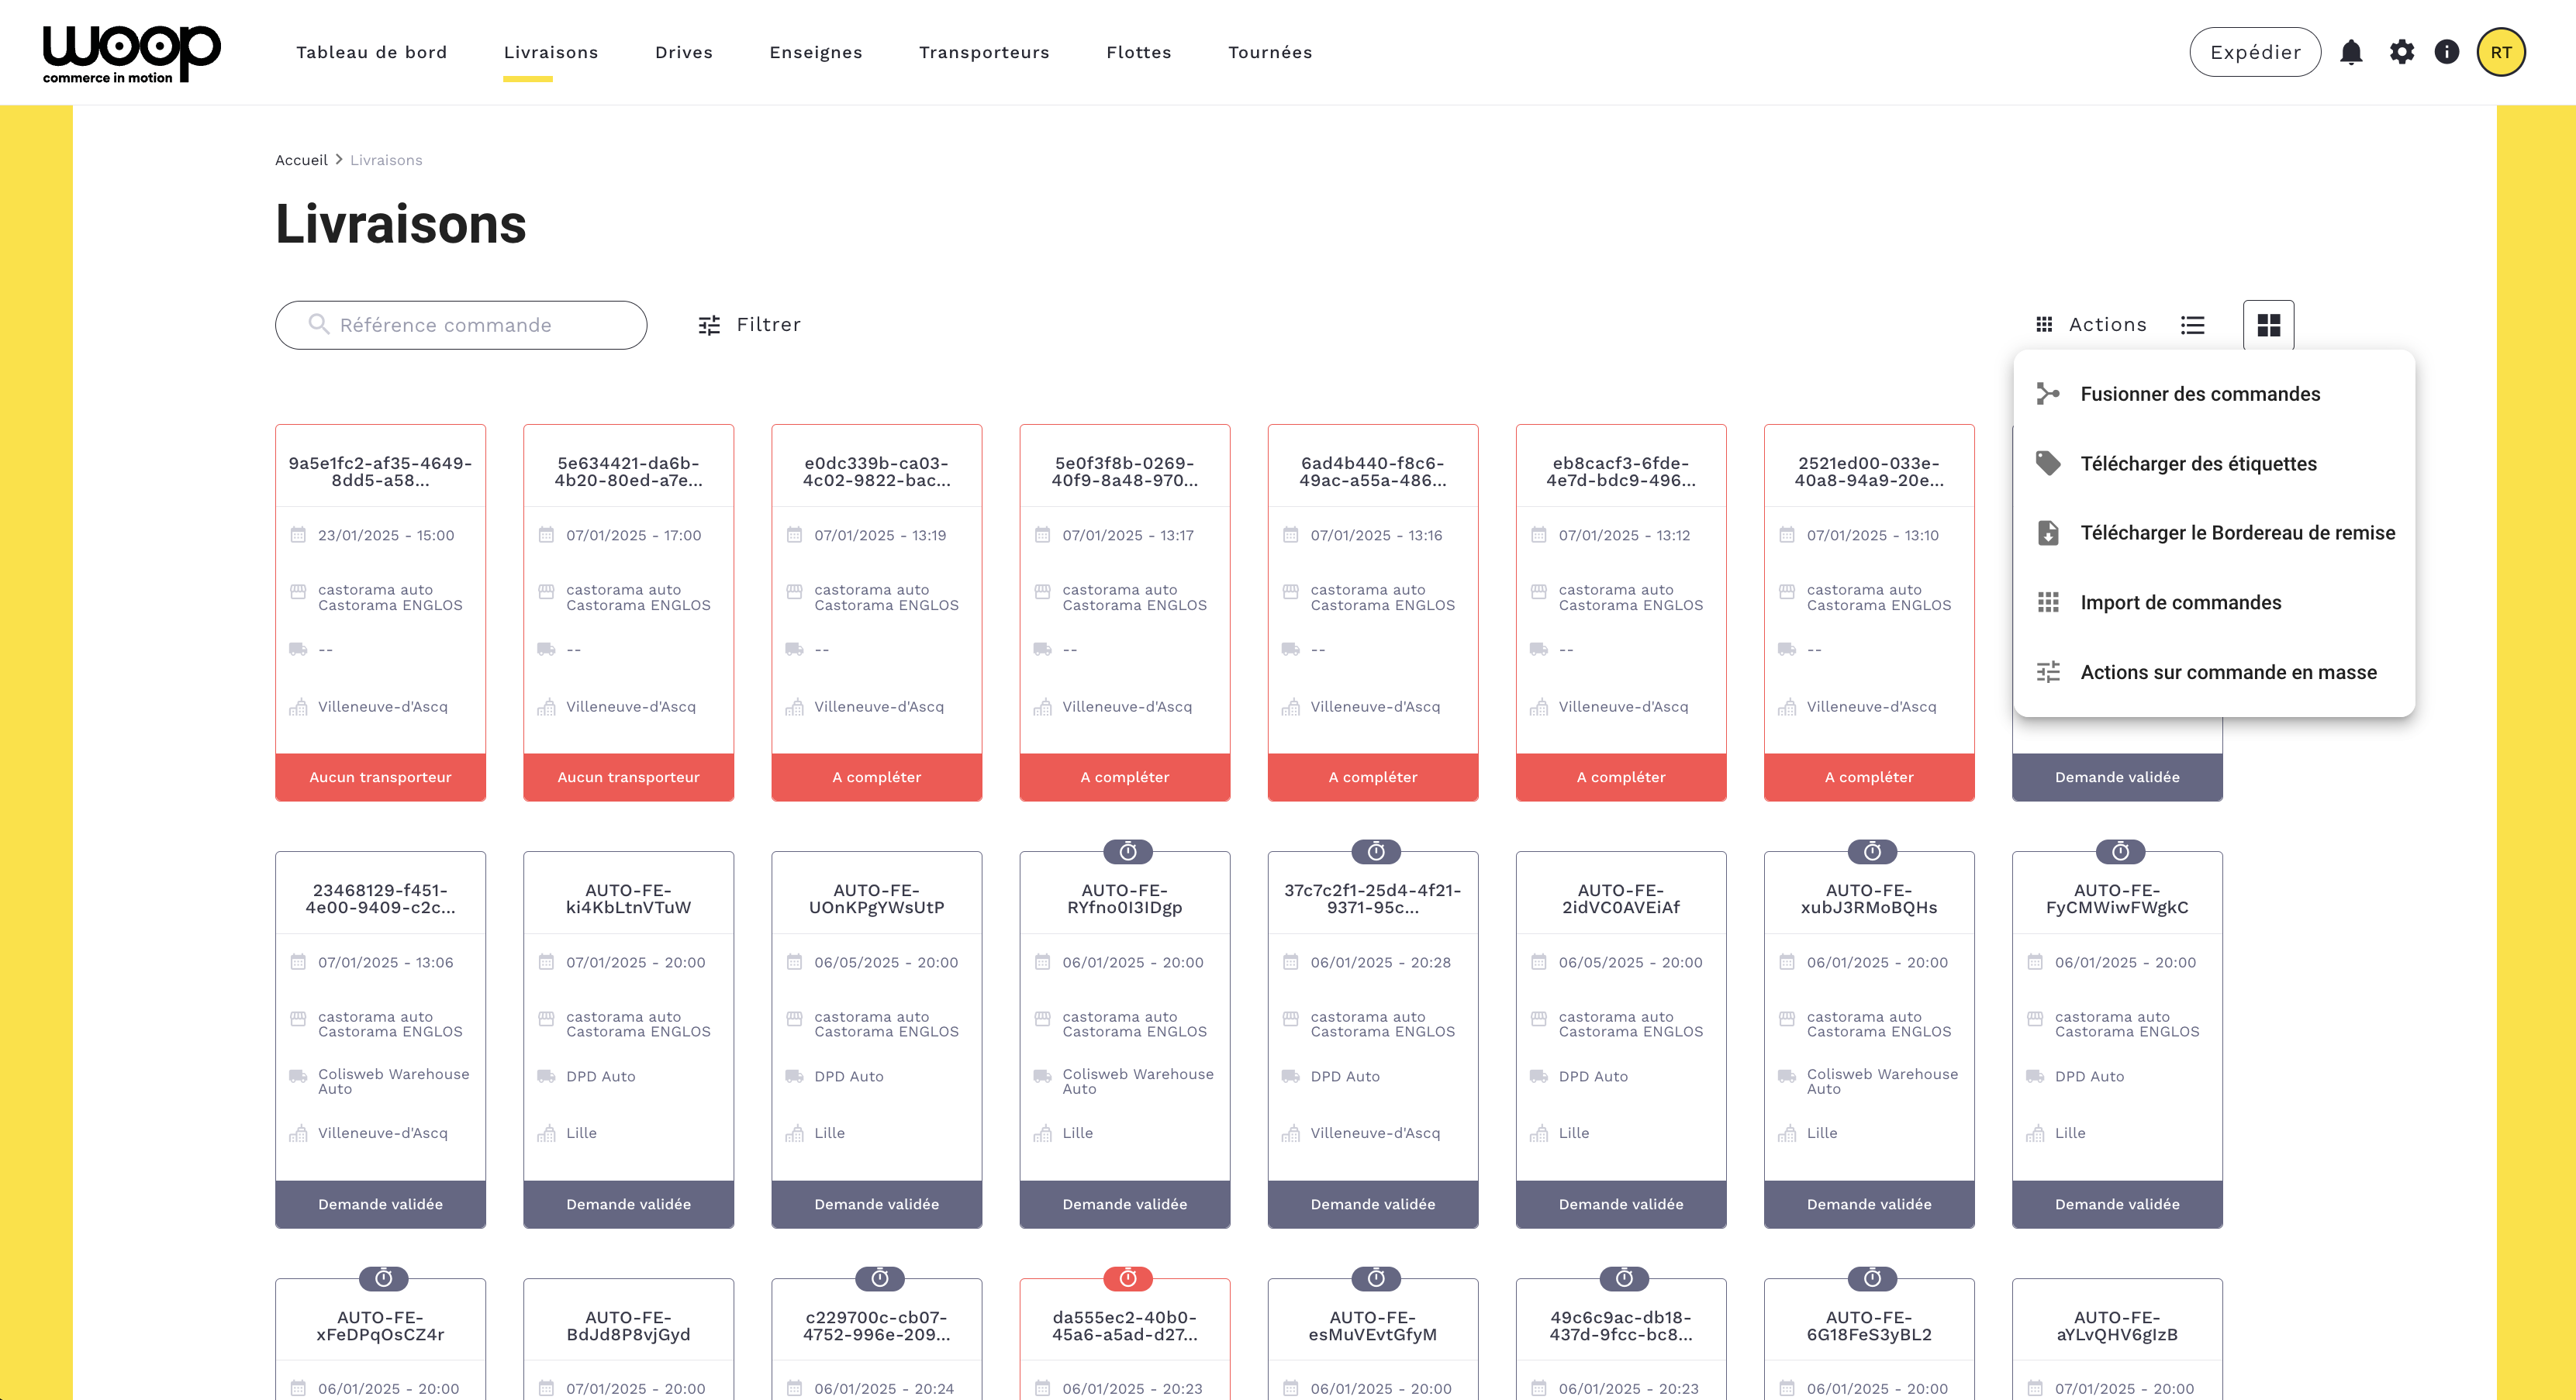Image resolution: width=2576 pixels, height=1400 pixels.
Task: Open the Enseignes tab
Action: coord(815,52)
